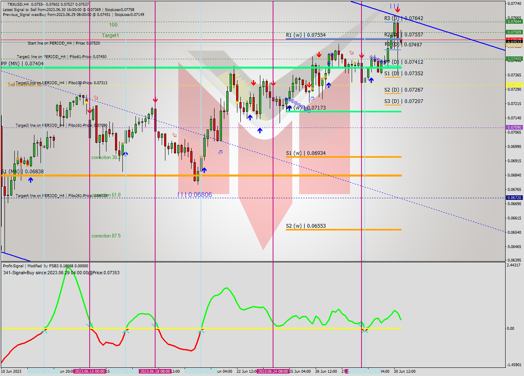This screenshot has height=376, width=524.
Task: Click the blue buy arrow below the S1 (MN) label
Action: pos(31,179)
